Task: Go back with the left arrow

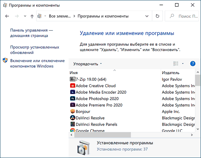Action: click(x=7, y=16)
